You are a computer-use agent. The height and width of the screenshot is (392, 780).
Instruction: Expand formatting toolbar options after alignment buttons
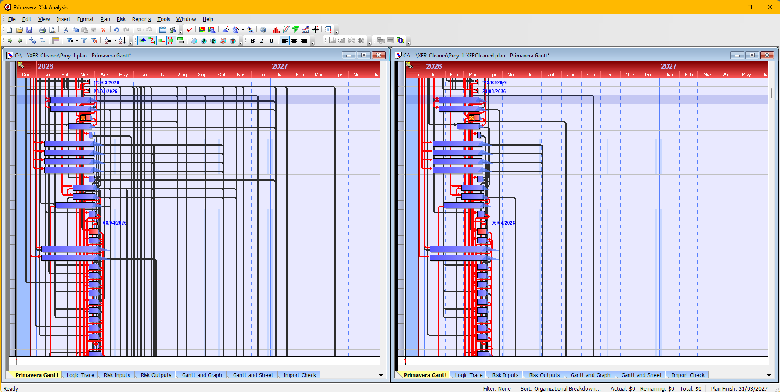(x=312, y=42)
